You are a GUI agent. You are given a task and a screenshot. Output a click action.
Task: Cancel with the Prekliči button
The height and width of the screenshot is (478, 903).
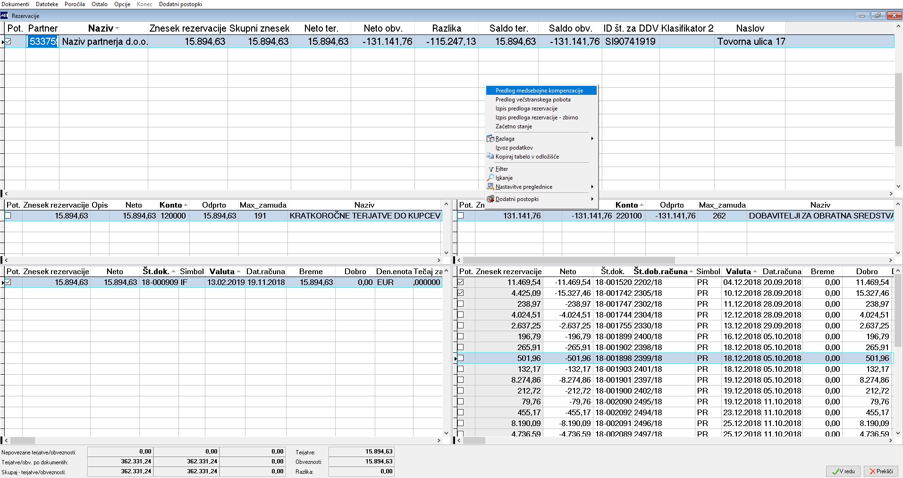click(881, 471)
